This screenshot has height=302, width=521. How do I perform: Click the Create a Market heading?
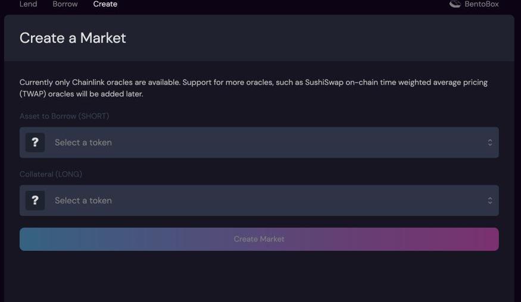73,38
